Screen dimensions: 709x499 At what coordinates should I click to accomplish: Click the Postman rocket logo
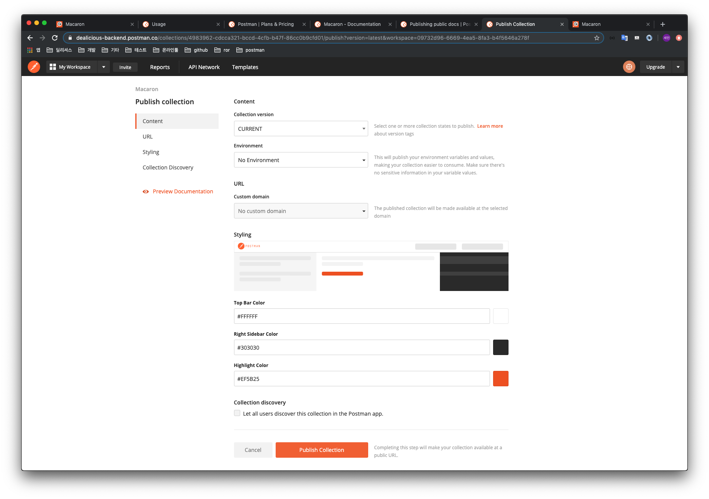click(34, 66)
